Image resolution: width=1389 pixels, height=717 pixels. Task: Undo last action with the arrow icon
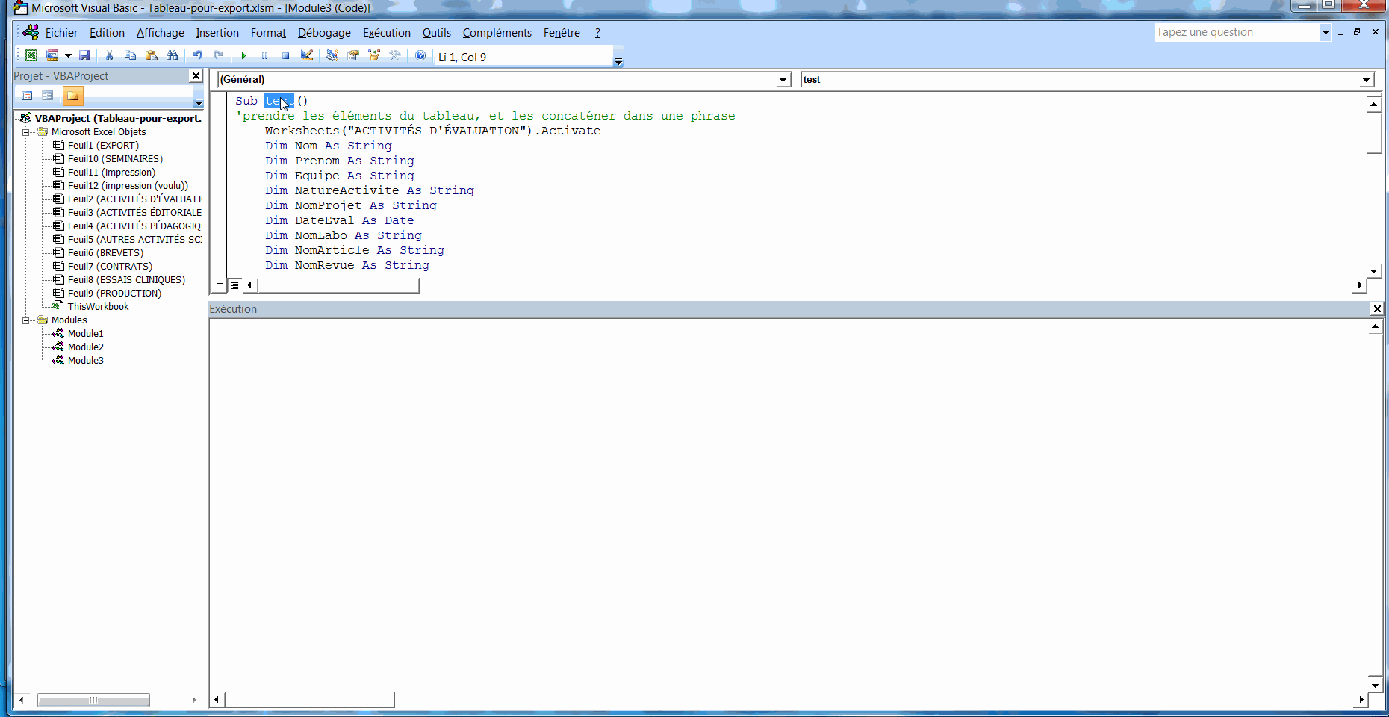pyautogui.click(x=197, y=55)
